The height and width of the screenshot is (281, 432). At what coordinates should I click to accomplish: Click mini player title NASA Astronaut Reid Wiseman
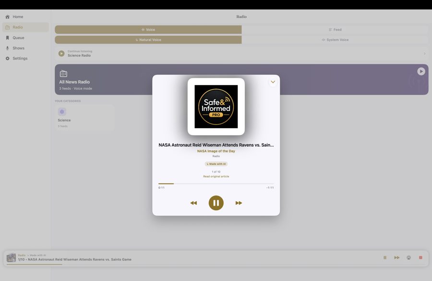pyautogui.click(x=75, y=259)
